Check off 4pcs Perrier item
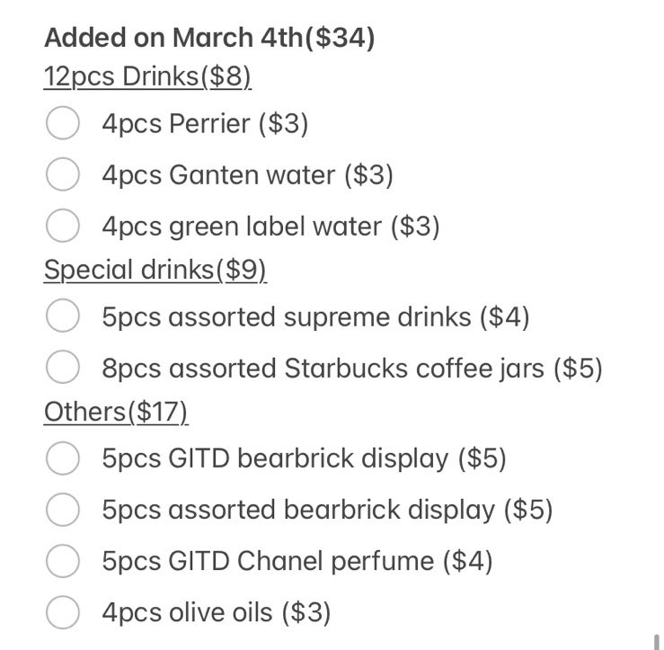The image size is (664, 650). (x=63, y=123)
